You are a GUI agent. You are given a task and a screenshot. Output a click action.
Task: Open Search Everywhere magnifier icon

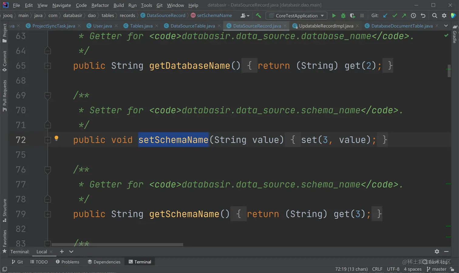coord(435,15)
